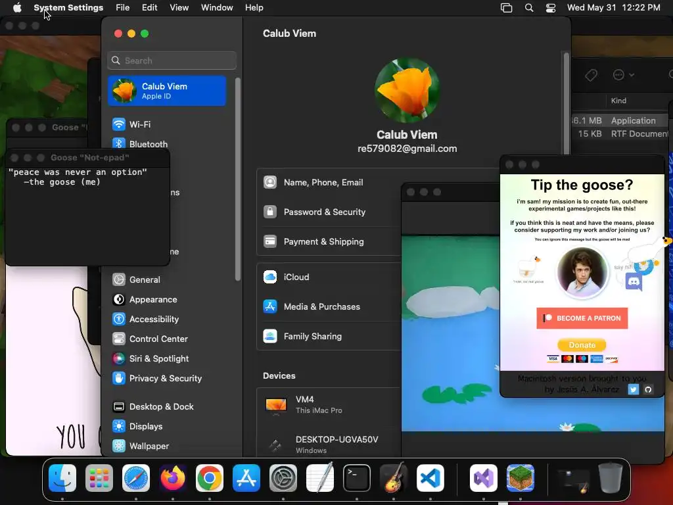Select Calub Viem Apple ID entry
The image size is (673, 505).
click(167, 91)
